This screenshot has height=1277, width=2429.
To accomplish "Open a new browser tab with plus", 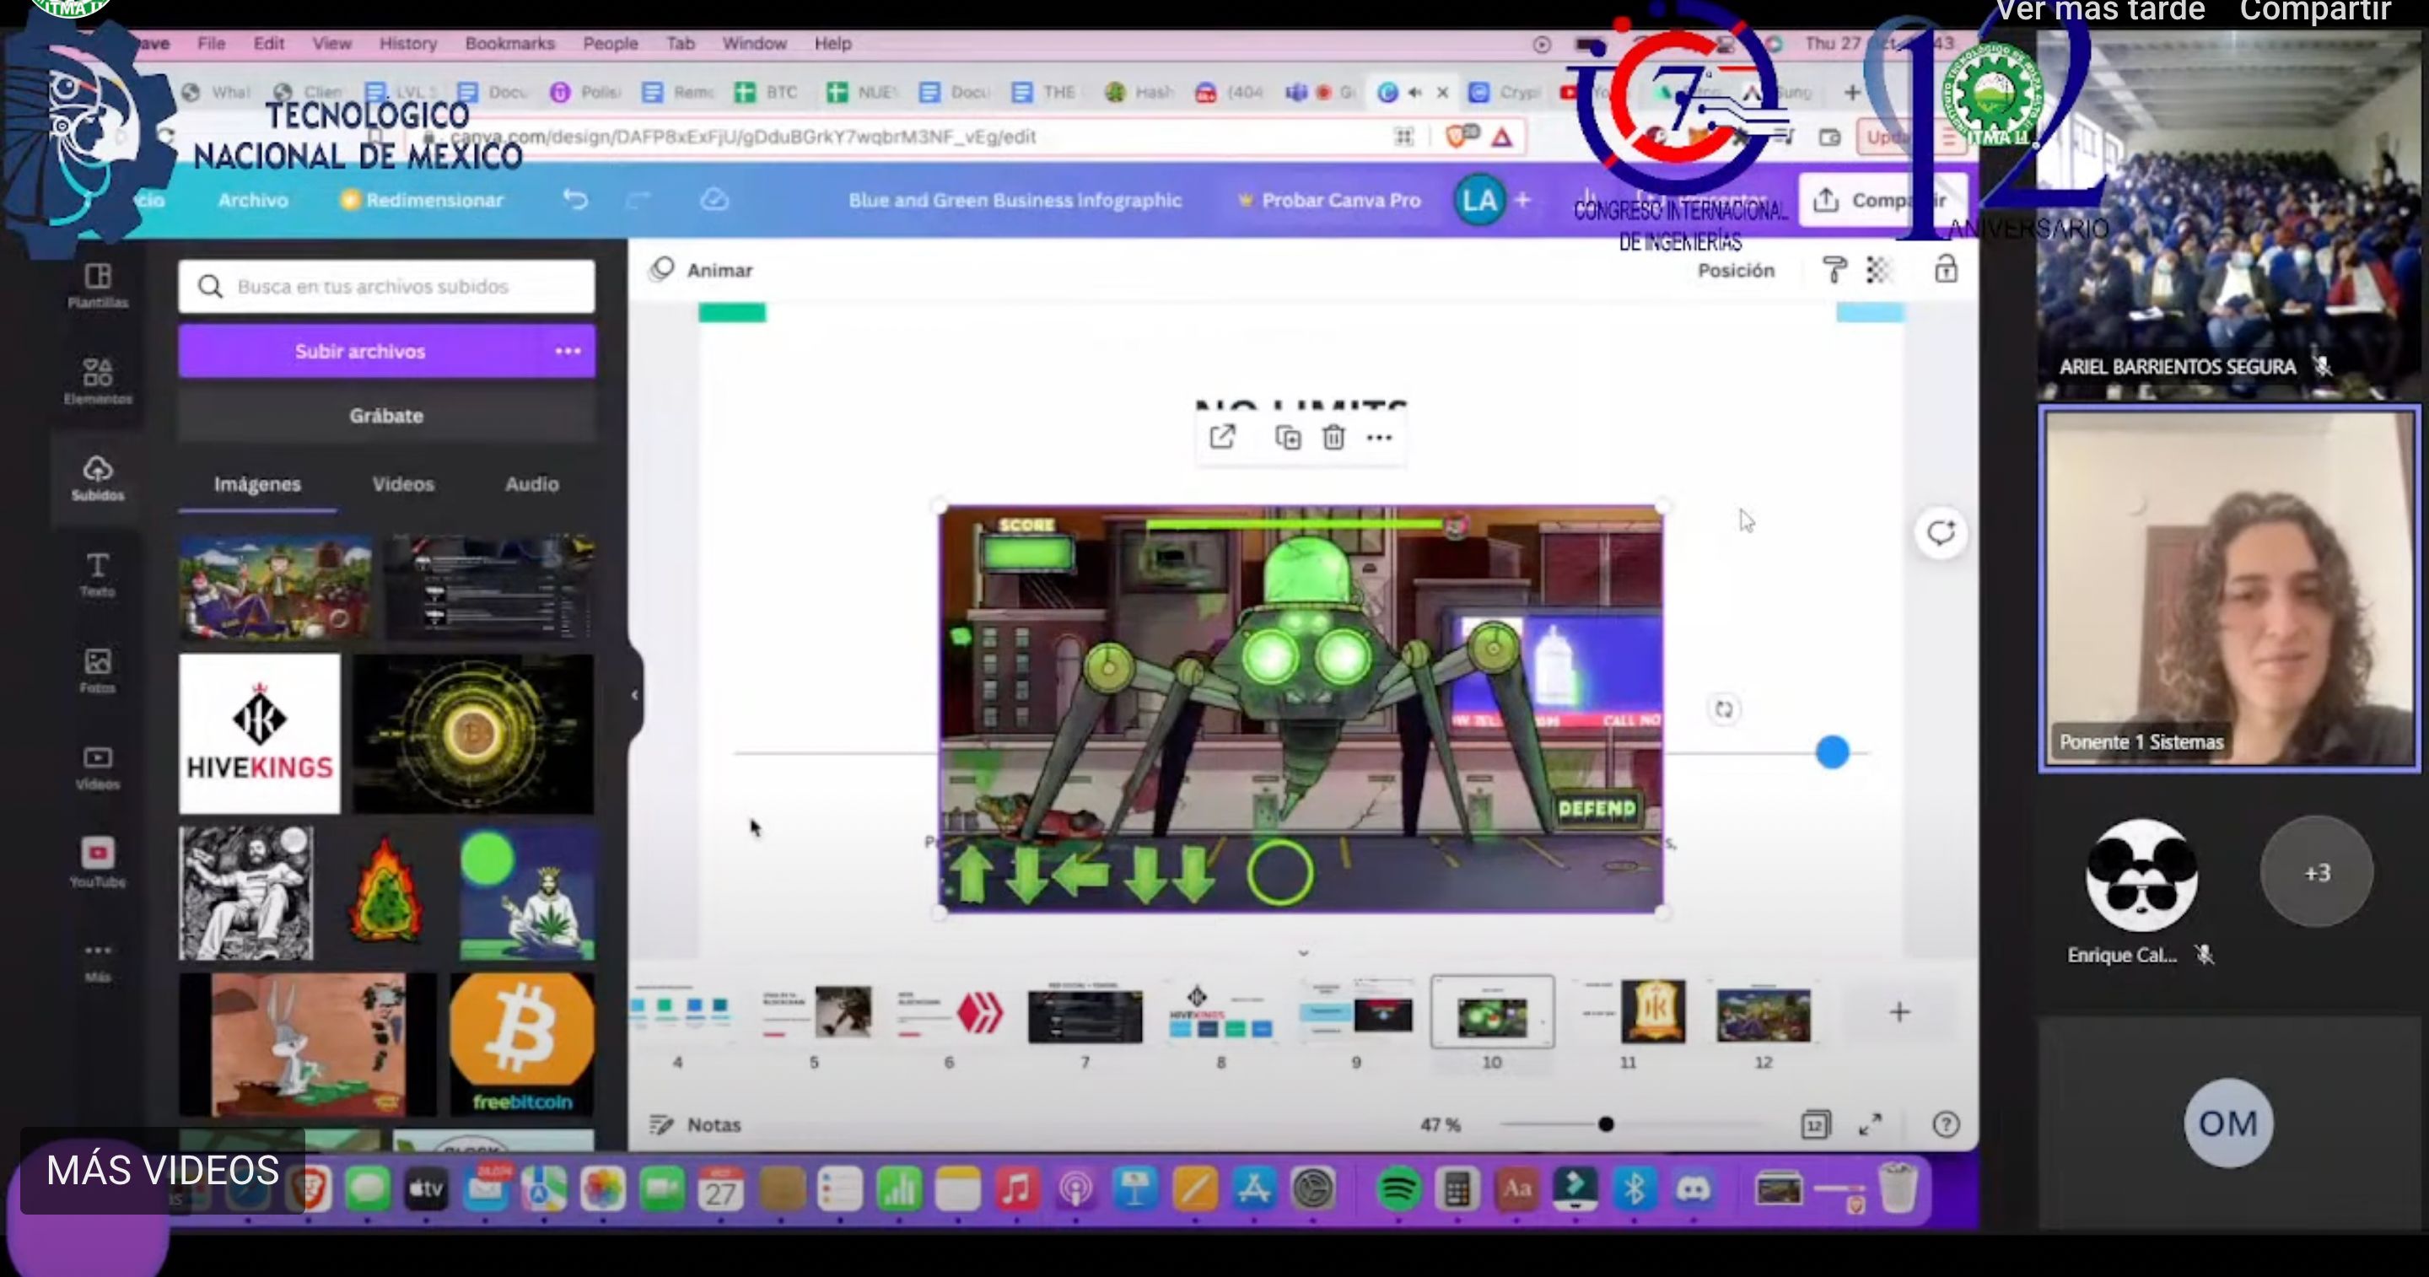I will [x=1851, y=91].
